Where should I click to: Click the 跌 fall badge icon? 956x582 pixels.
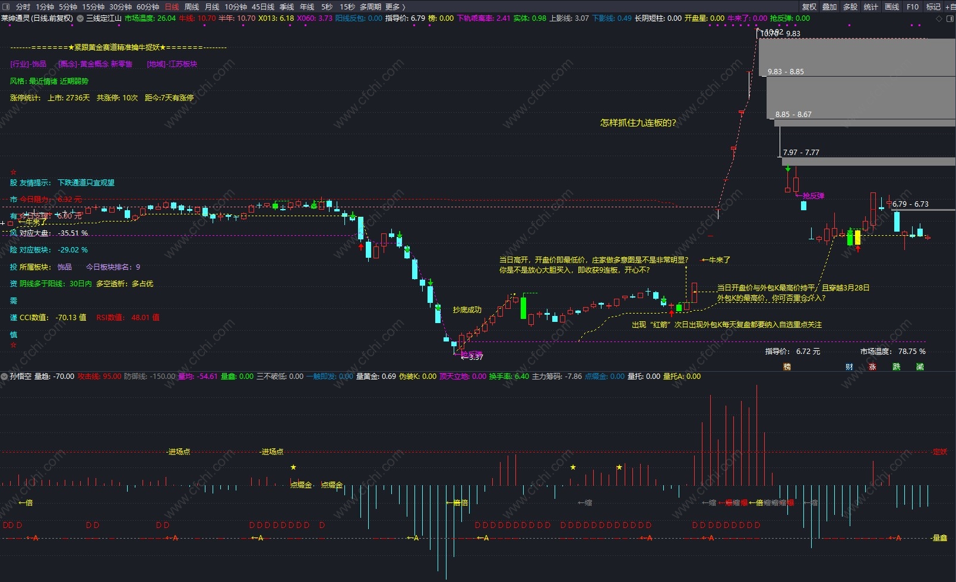tap(897, 366)
